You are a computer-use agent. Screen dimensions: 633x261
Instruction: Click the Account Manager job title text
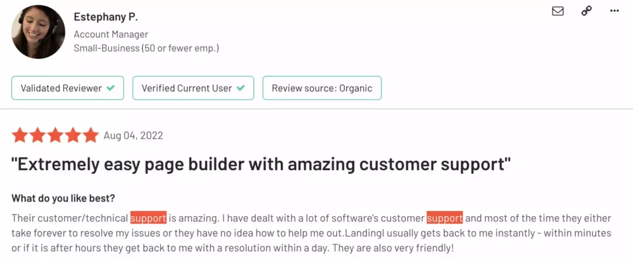[x=111, y=35]
